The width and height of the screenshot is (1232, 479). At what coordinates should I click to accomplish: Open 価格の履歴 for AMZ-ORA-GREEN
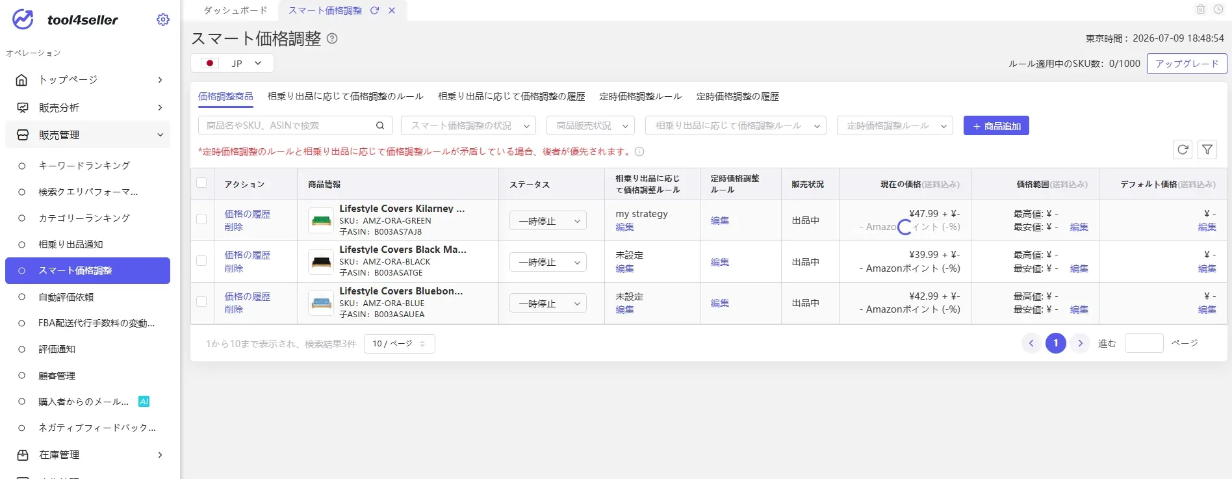tap(248, 214)
